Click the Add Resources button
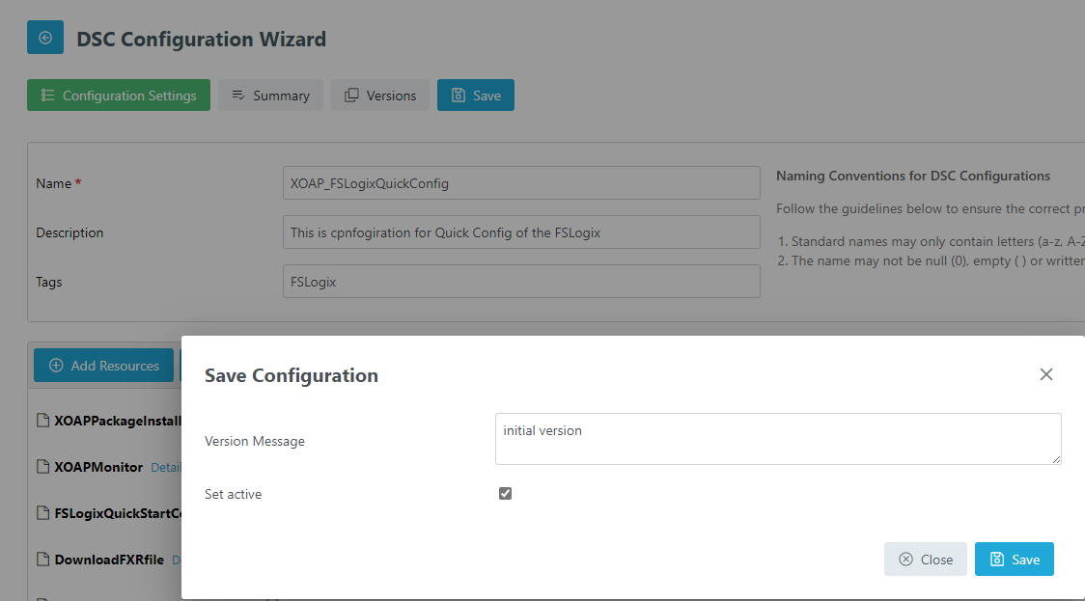Viewport: 1085px width, 601px height. click(x=103, y=366)
